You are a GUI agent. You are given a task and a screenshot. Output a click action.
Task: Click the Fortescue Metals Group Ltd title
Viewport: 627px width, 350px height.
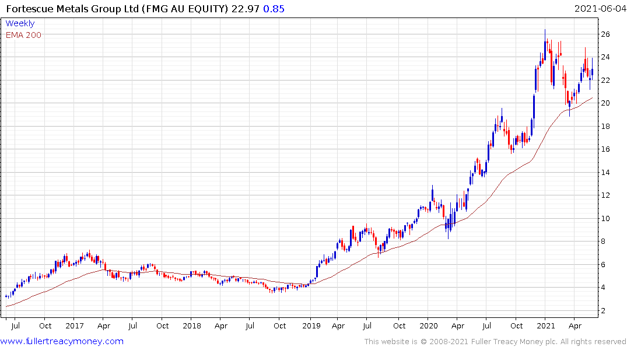(x=73, y=8)
